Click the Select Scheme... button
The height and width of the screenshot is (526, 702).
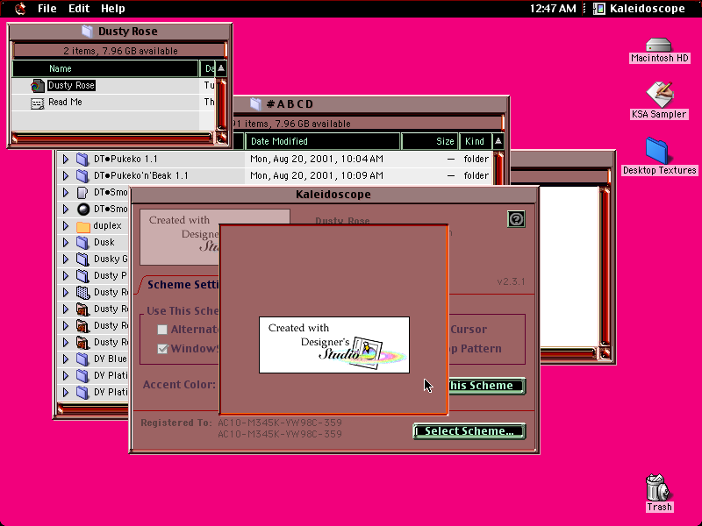click(x=469, y=431)
